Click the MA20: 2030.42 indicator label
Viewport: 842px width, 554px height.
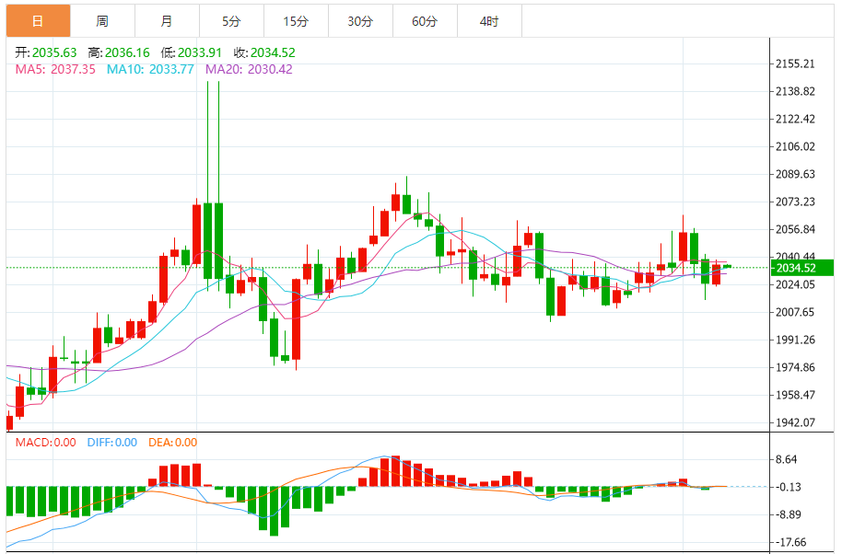(249, 69)
